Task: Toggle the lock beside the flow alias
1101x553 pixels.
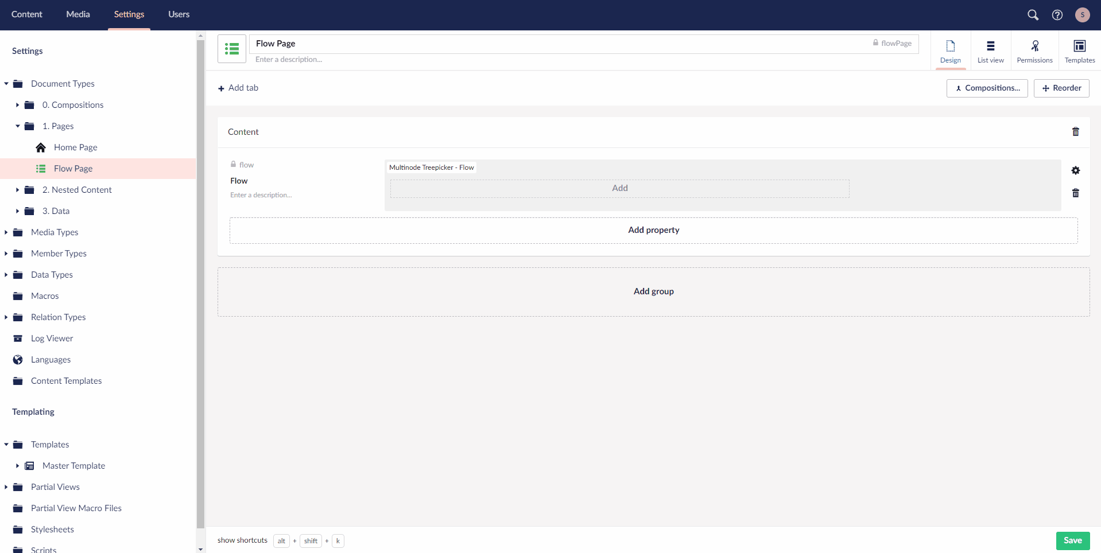Action: (x=233, y=164)
